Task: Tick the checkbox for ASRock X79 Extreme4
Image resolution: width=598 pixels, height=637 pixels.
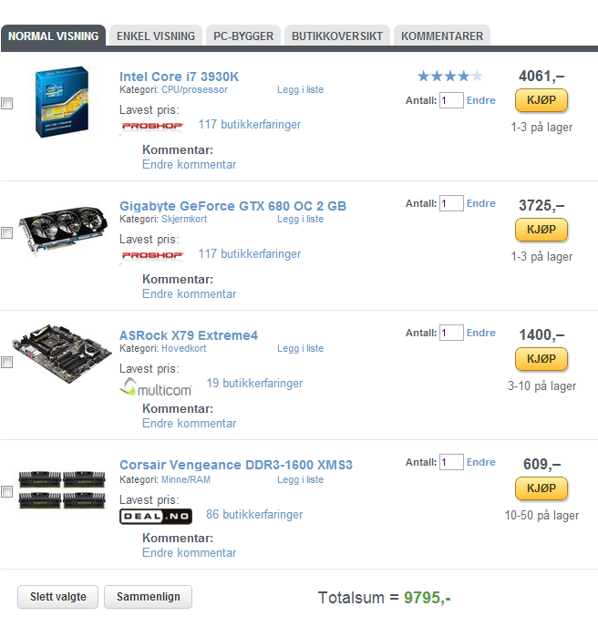Action: [x=7, y=362]
